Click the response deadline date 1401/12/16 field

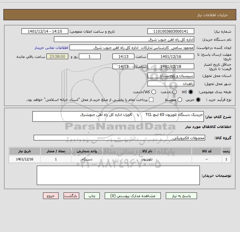(x=171, y=57)
